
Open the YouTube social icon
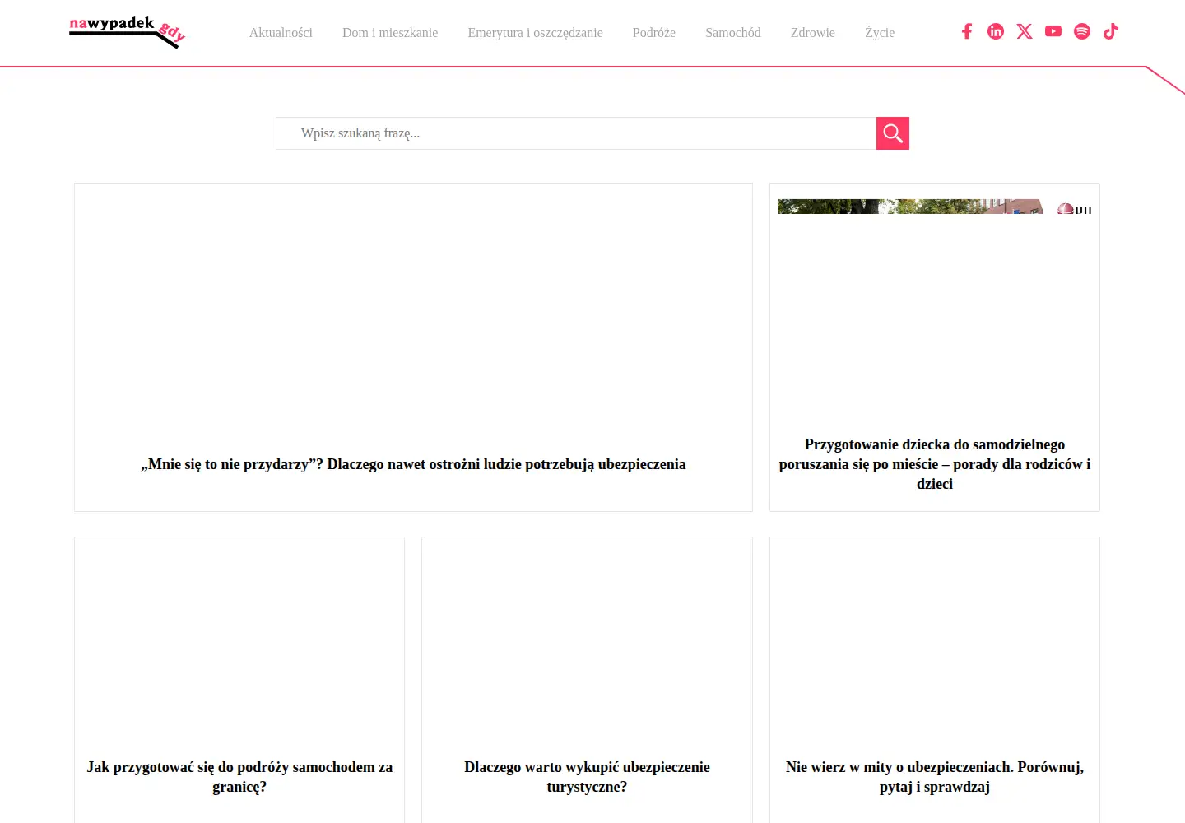click(1053, 31)
